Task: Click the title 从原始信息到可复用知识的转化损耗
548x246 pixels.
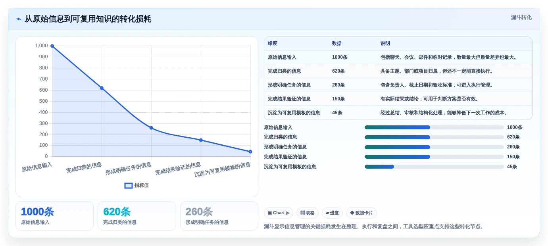Action: coord(88,19)
